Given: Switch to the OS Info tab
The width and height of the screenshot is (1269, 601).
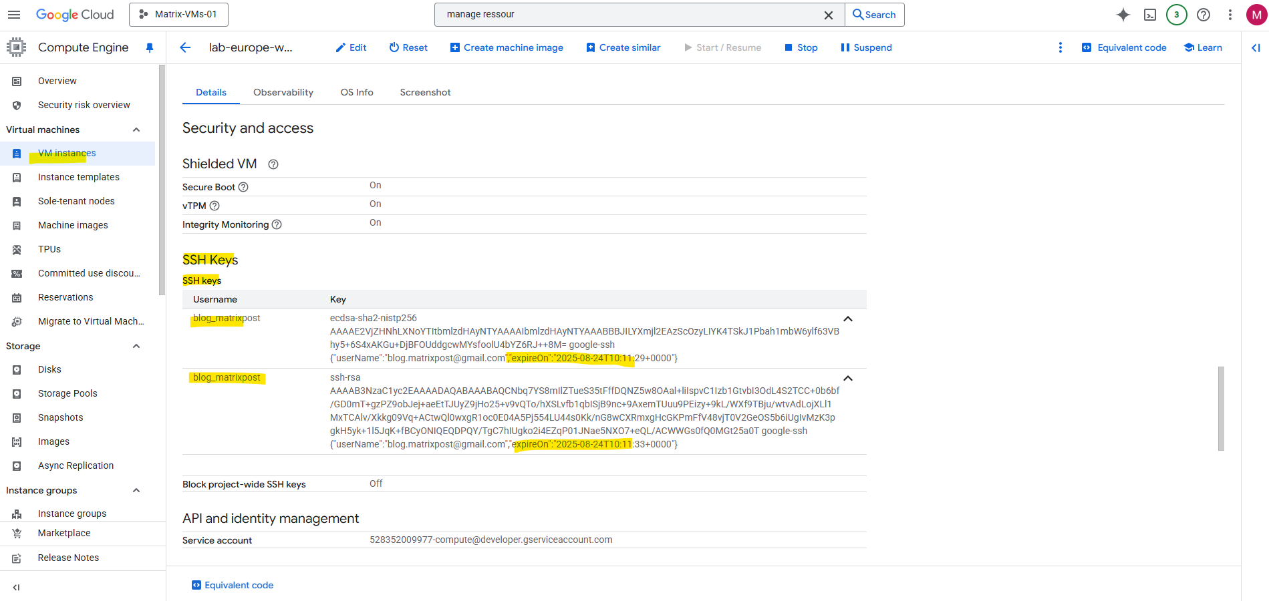Looking at the screenshot, I should pos(357,92).
